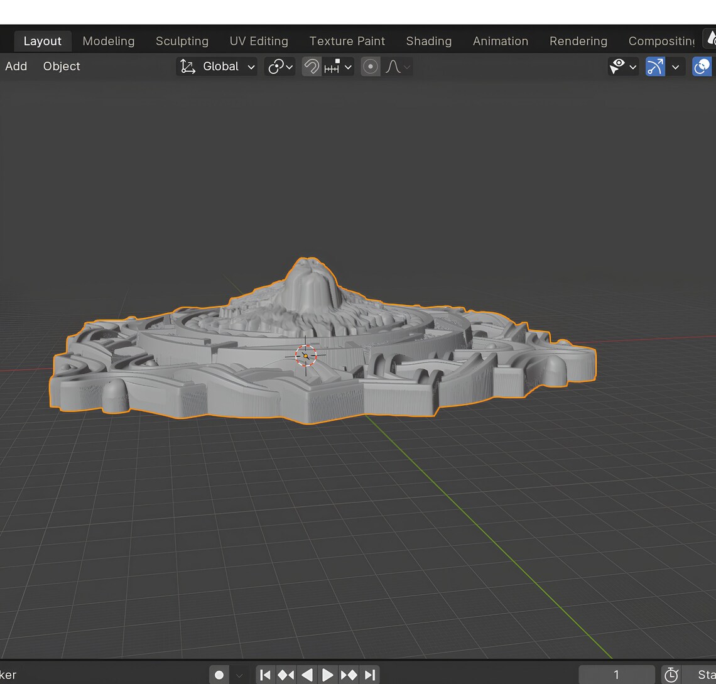Open the transform pivot point dropdown
The height and width of the screenshot is (684, 716).
tap(280, 67)
